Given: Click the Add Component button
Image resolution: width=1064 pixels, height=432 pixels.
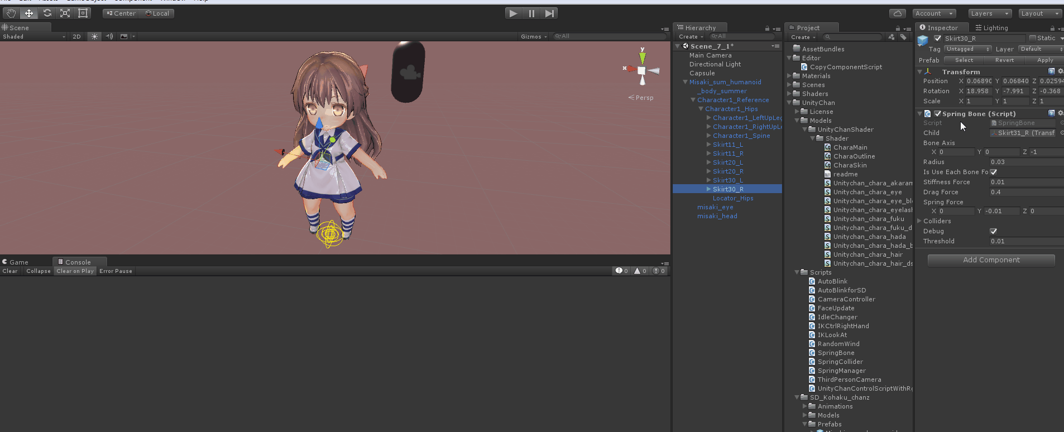Looking at the screenshot, I should [x=991, y=260].
